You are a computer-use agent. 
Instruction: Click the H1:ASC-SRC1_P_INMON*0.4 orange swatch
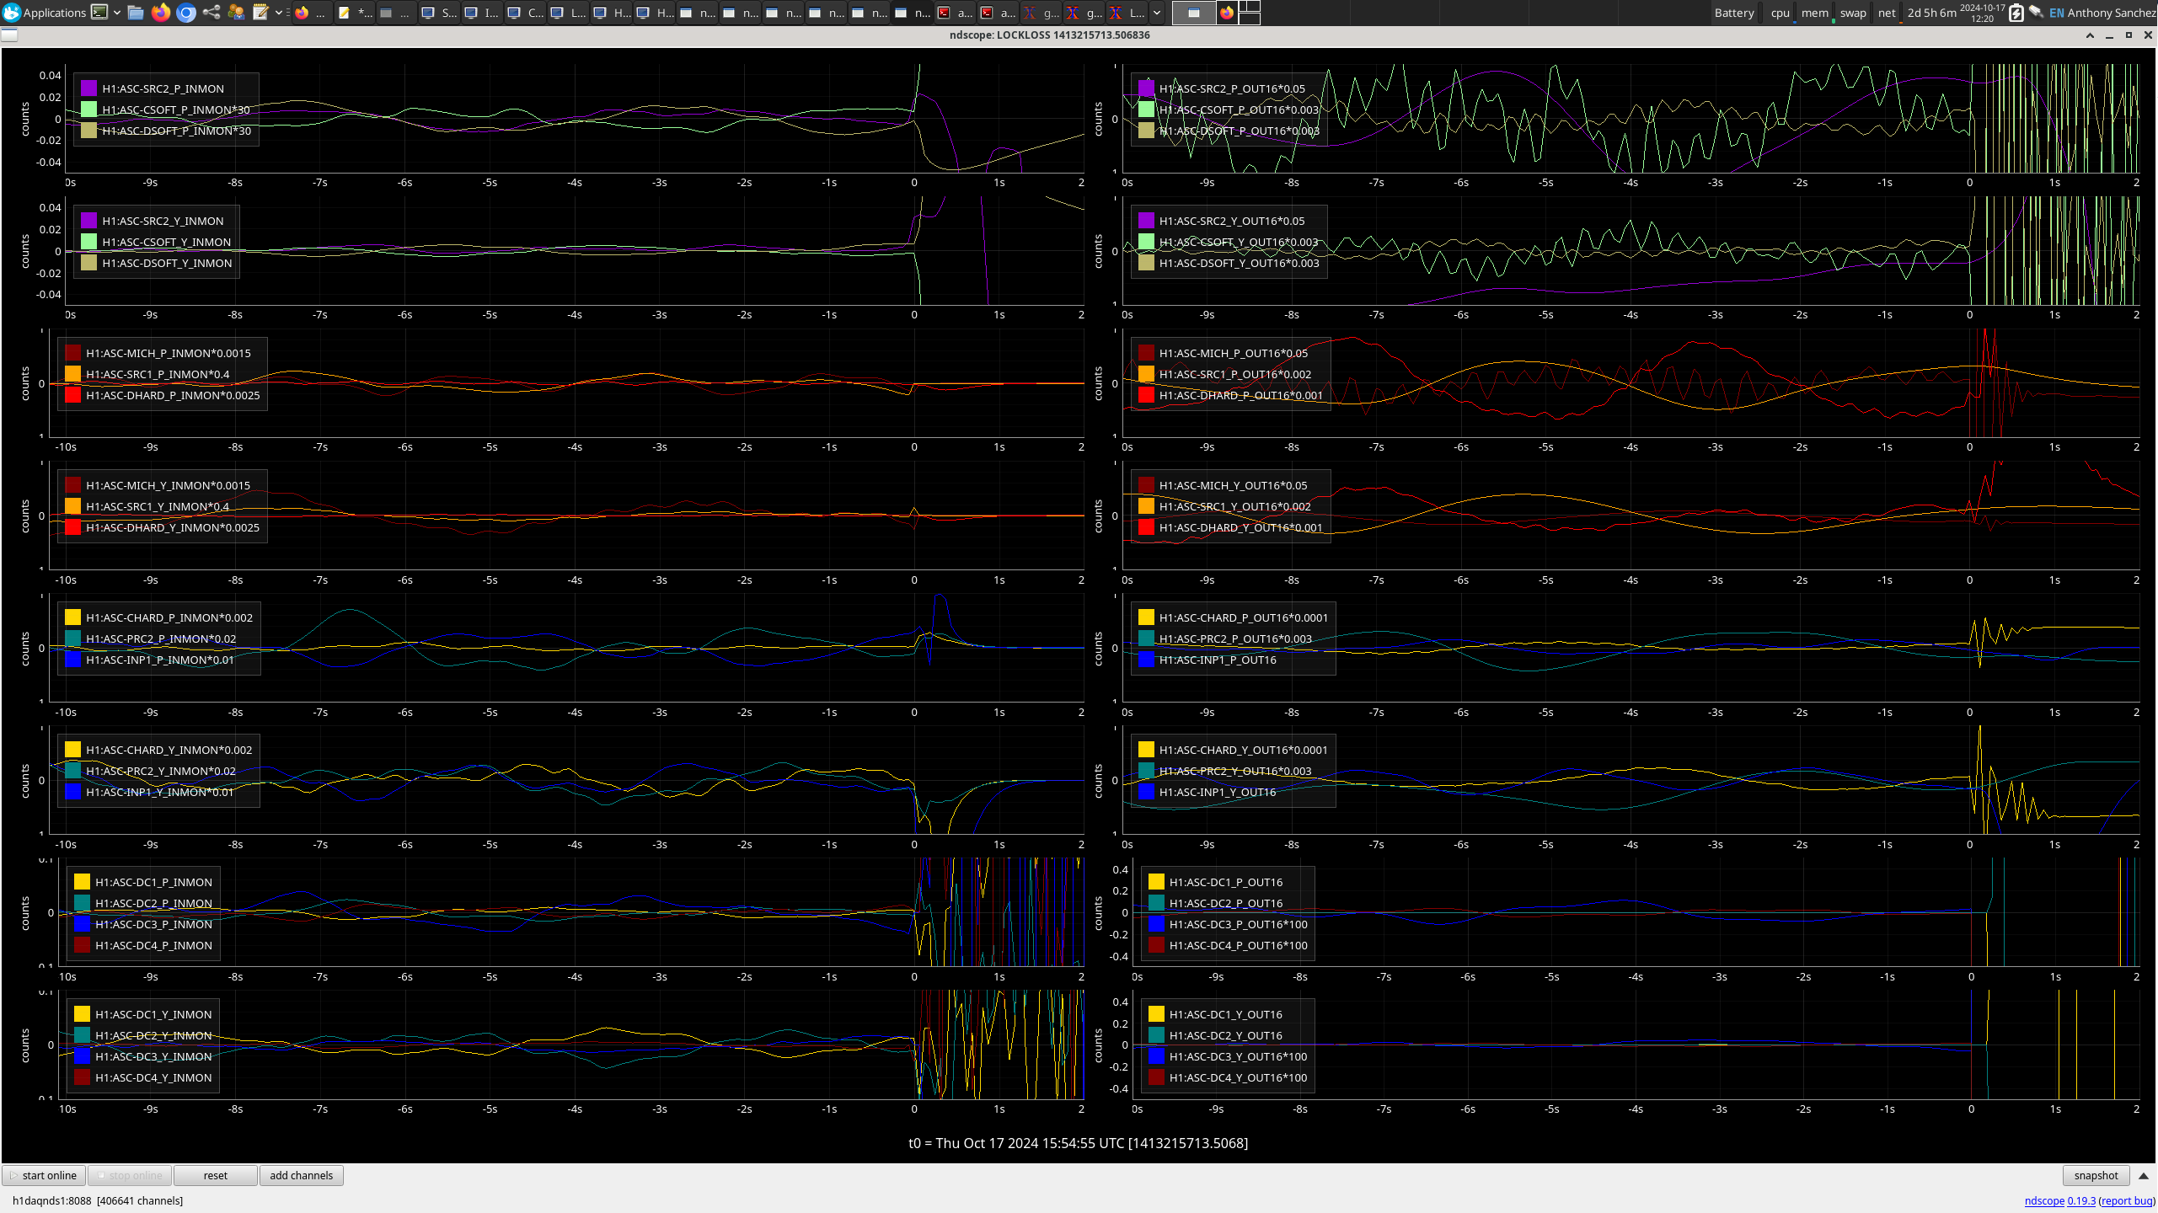[x=73, y=373]
